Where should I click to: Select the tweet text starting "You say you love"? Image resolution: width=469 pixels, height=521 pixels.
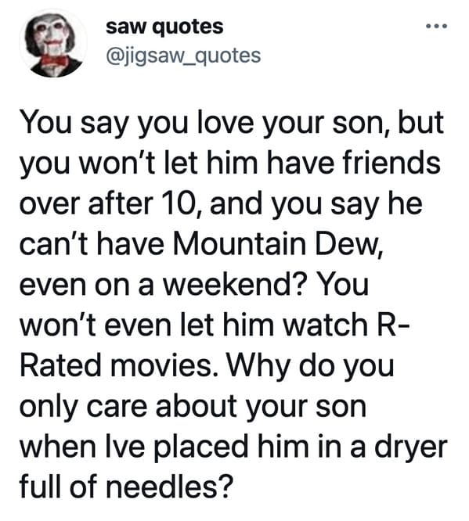[x=233, y=304]
